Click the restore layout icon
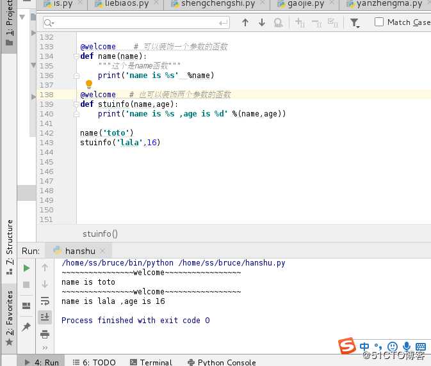This screenshot has height=366, width=431. (x=26, y=306)
